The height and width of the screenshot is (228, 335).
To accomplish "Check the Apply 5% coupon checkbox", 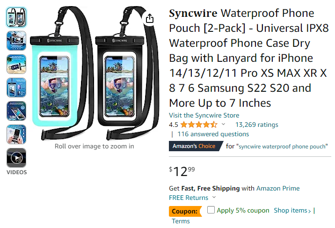I will pos(211,210).
